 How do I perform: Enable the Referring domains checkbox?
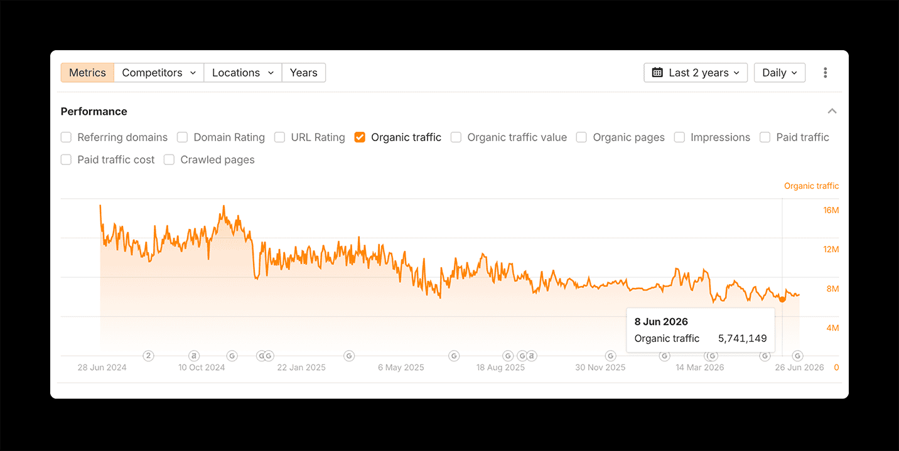[x=66, y=137]
